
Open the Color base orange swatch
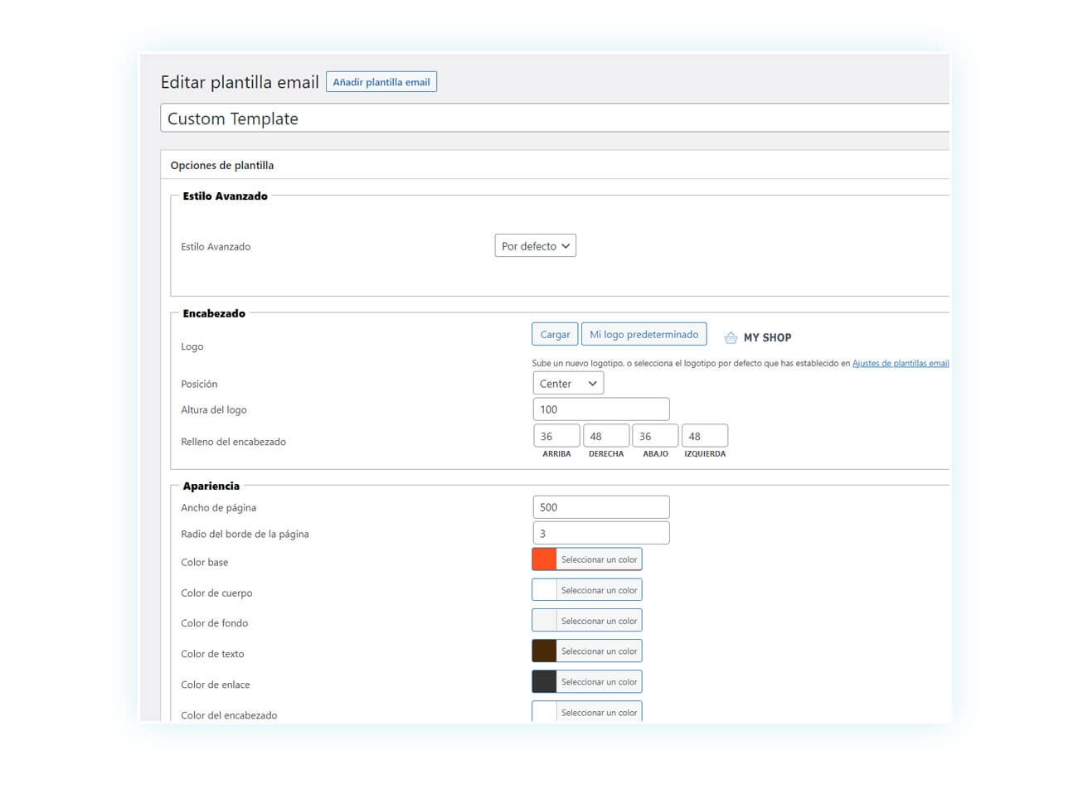coord(544,559)
